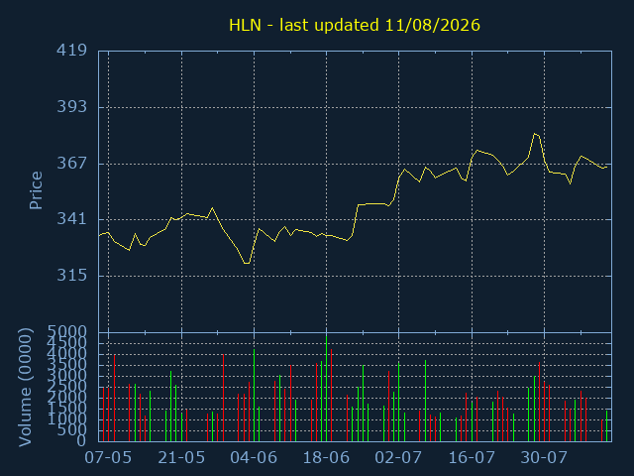Click the lowest price dip before 04-06

point(247,264)
